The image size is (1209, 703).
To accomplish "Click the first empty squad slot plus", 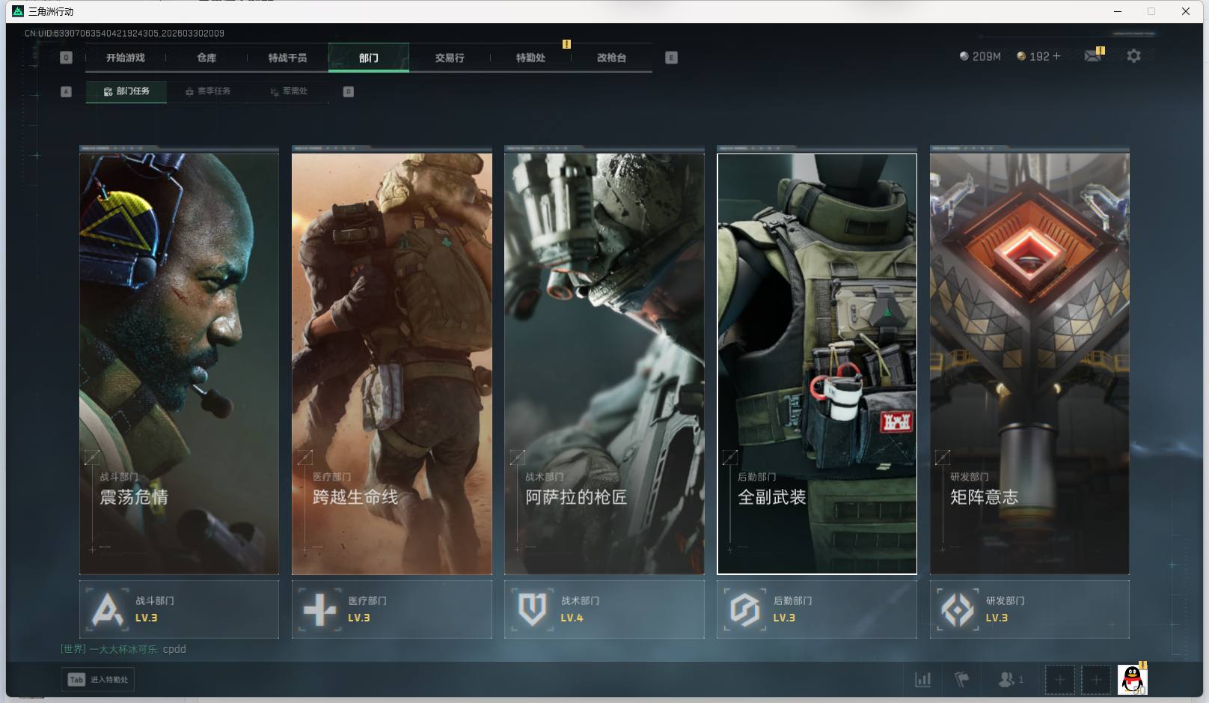I will point(1059,680).
